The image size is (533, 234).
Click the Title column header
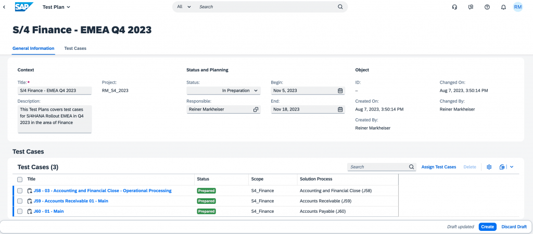point(31,179)
